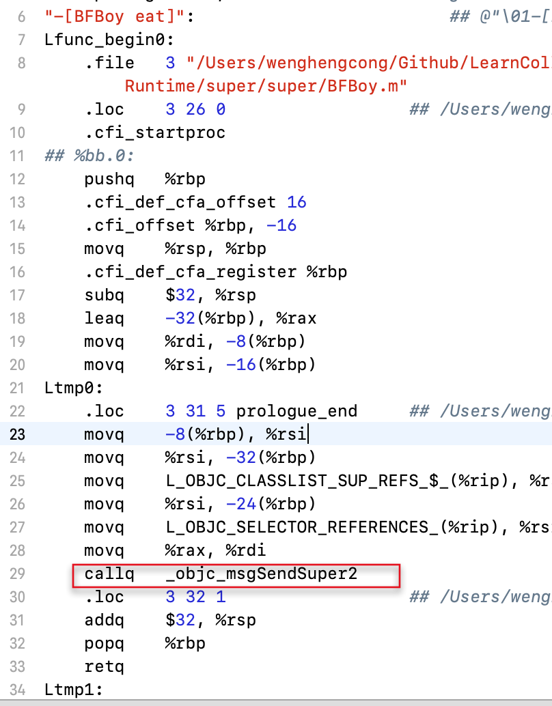Click the leaq -32(%rbp), %rax instruction
Screen dimensions: 552x706
(x=200, y=318)
